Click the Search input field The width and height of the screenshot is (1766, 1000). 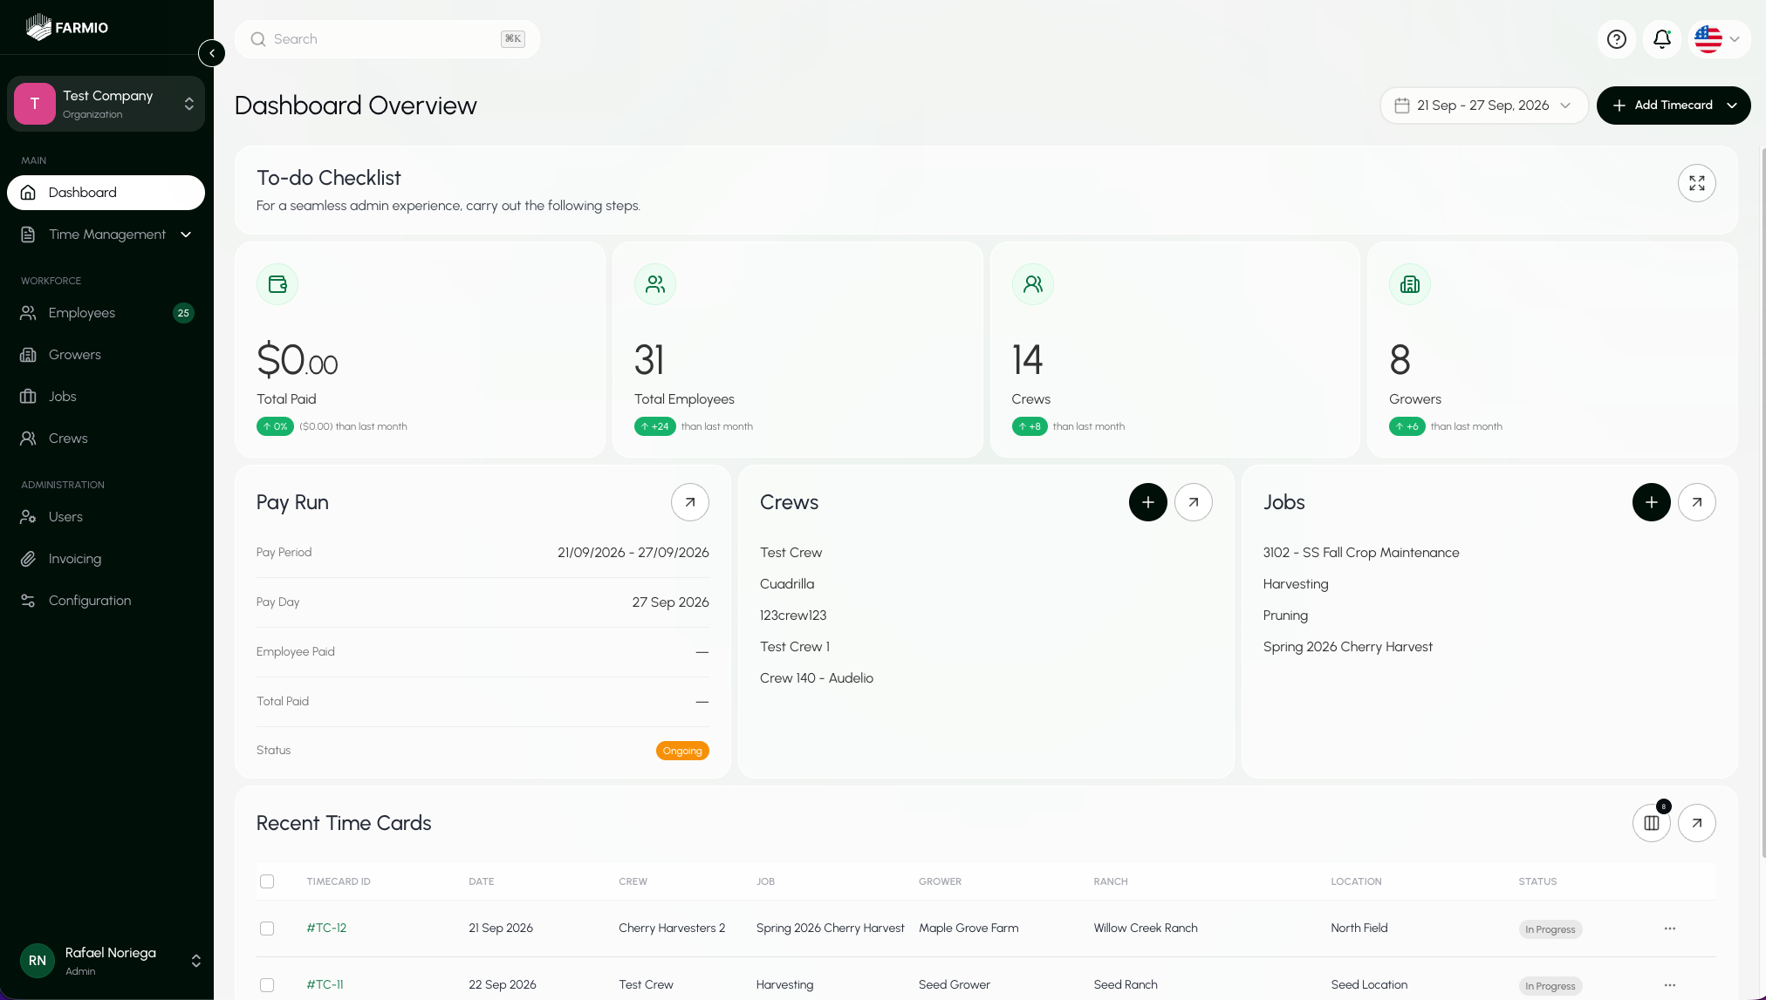tap(387, 39)
